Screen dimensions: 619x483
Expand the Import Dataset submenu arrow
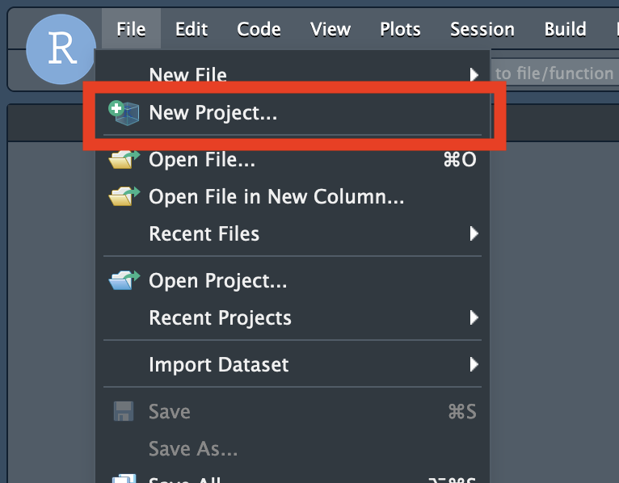click(474, 364)
